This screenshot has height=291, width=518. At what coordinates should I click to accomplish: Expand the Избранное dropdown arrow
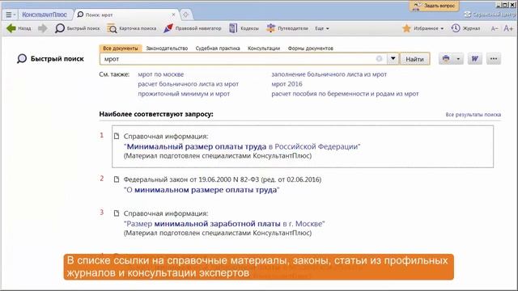(442, 29)
